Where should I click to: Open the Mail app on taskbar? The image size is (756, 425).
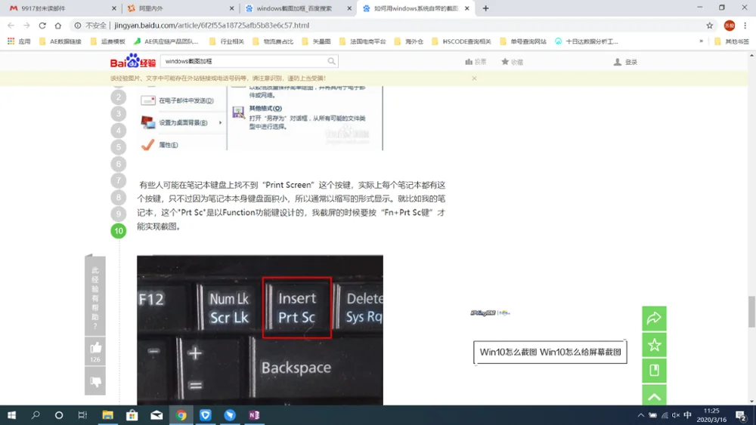(x=156, y=415)
